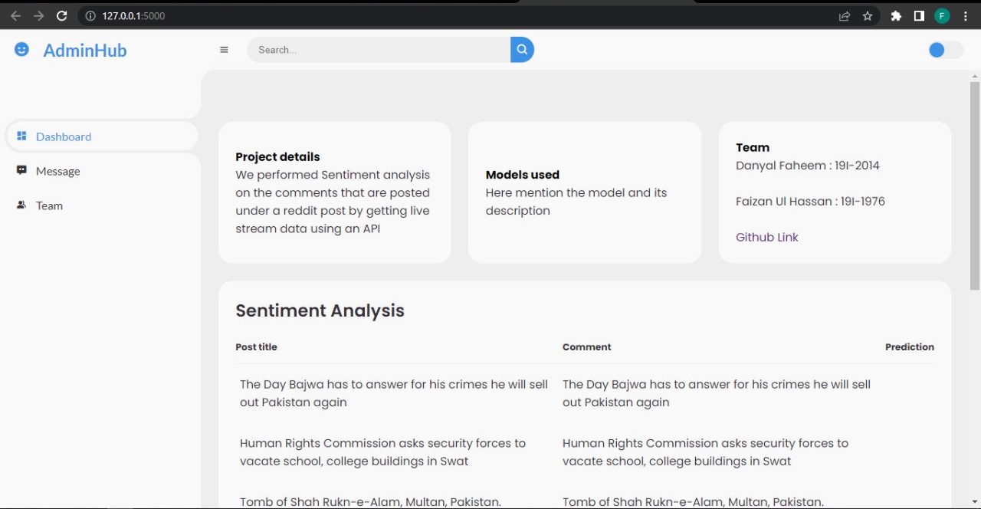Screen dimensions: 981x509
Task: Click the sidebar toggle icon in browser
Action: [x=918, y=15]
